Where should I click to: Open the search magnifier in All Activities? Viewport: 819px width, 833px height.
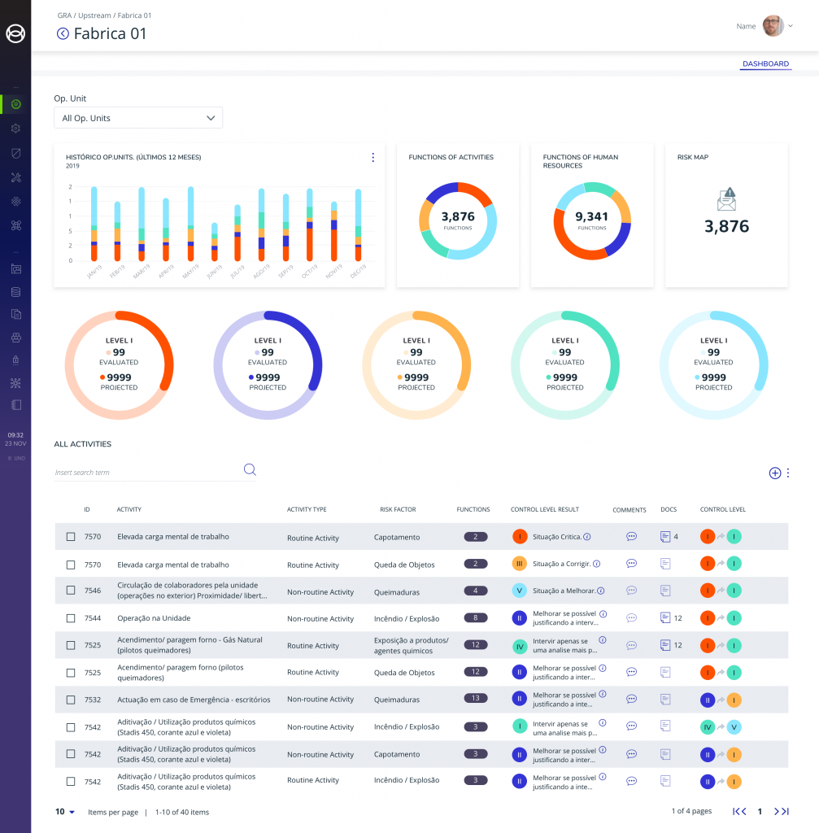250,469
